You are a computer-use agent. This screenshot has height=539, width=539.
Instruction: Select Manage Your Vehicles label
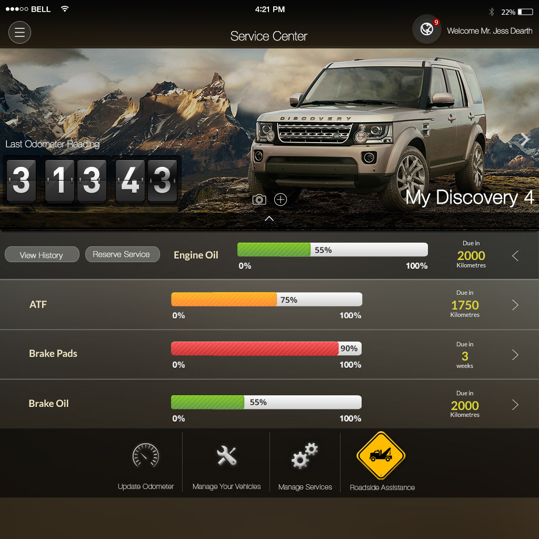(x=226, y=486)
